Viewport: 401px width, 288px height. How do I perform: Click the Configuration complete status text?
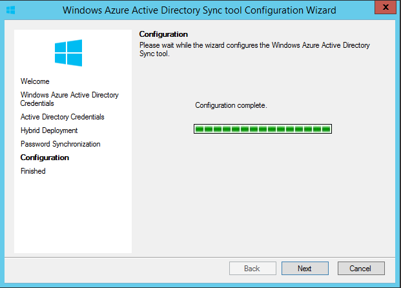tap(231, 105)
